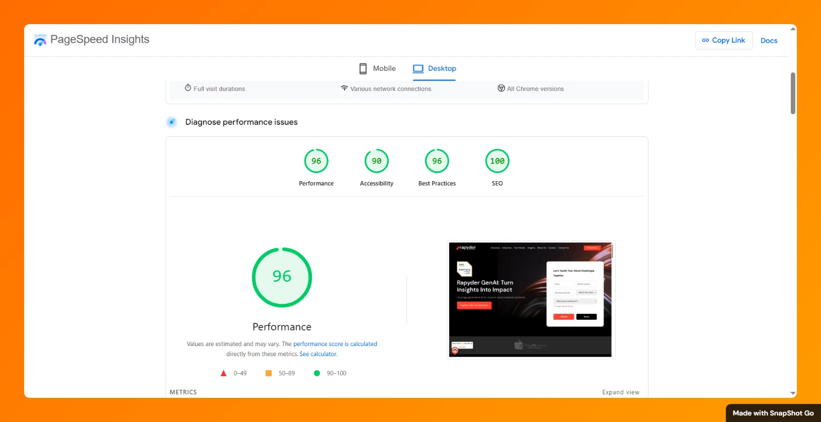Screen dimensions: 821x422
Task: Open the Docs link
Action: pos(769,41)
